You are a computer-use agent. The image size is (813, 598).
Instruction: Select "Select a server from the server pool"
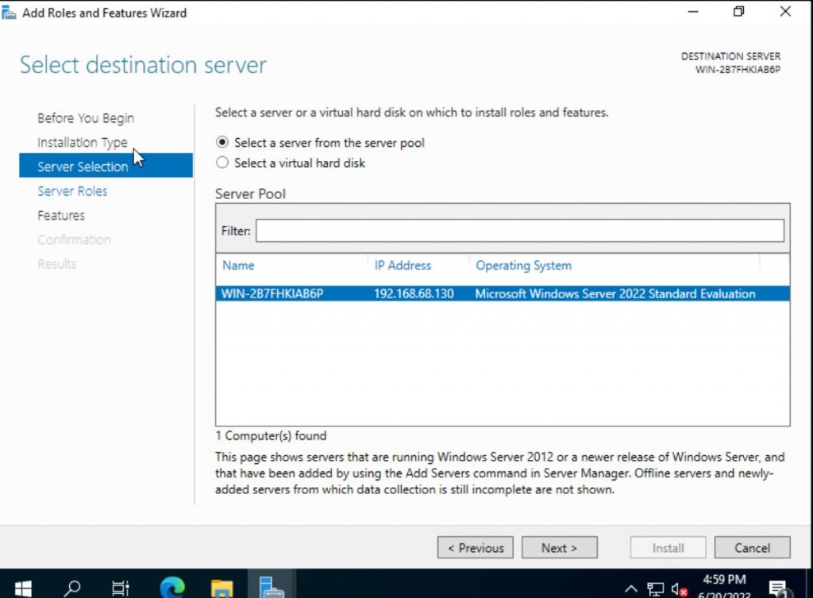pyautogui.click(x=223, y=143)
